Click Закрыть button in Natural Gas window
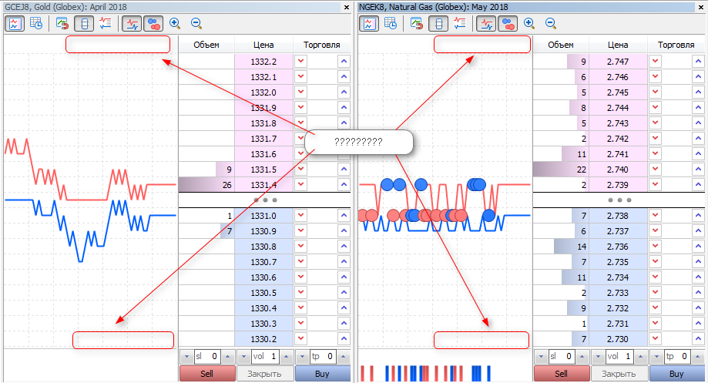Viewport: 708px width, 383px height. pos(619,374)
